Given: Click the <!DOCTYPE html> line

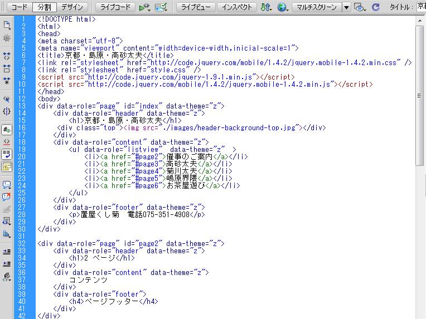Looking at the screenshot, I should tap(67, 19).
